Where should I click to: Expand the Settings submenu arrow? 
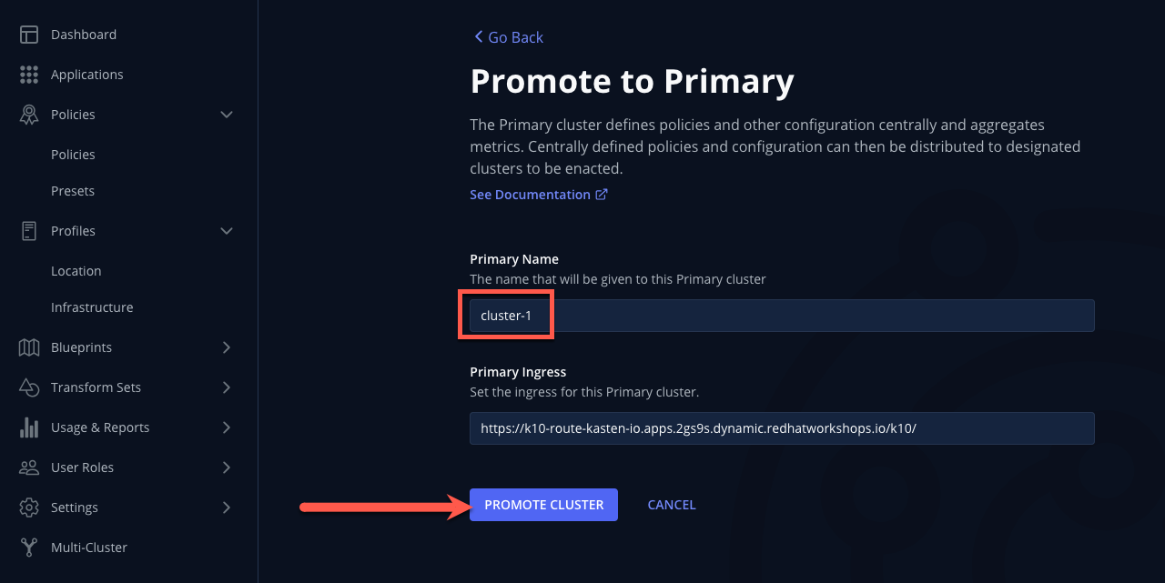227,508
